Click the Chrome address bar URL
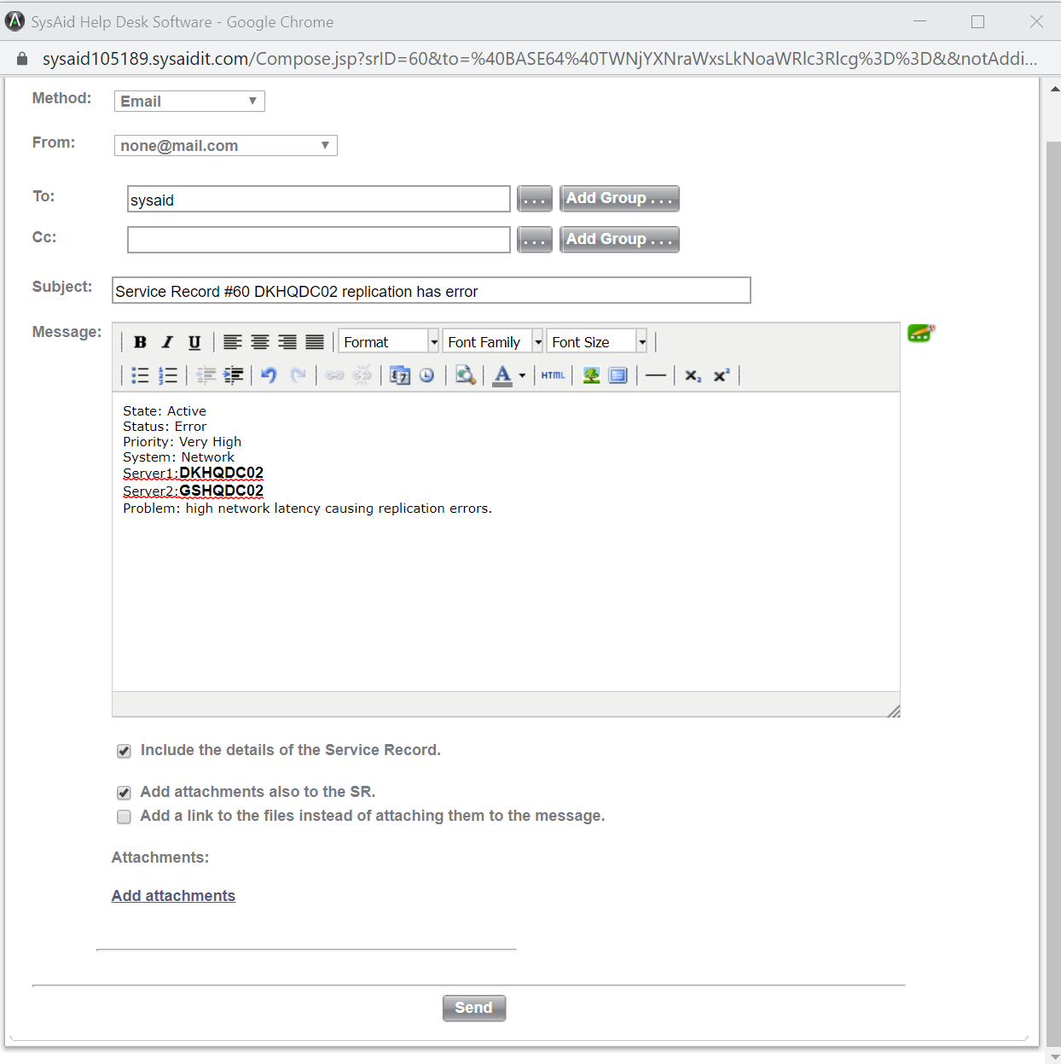 pos(540,59)
